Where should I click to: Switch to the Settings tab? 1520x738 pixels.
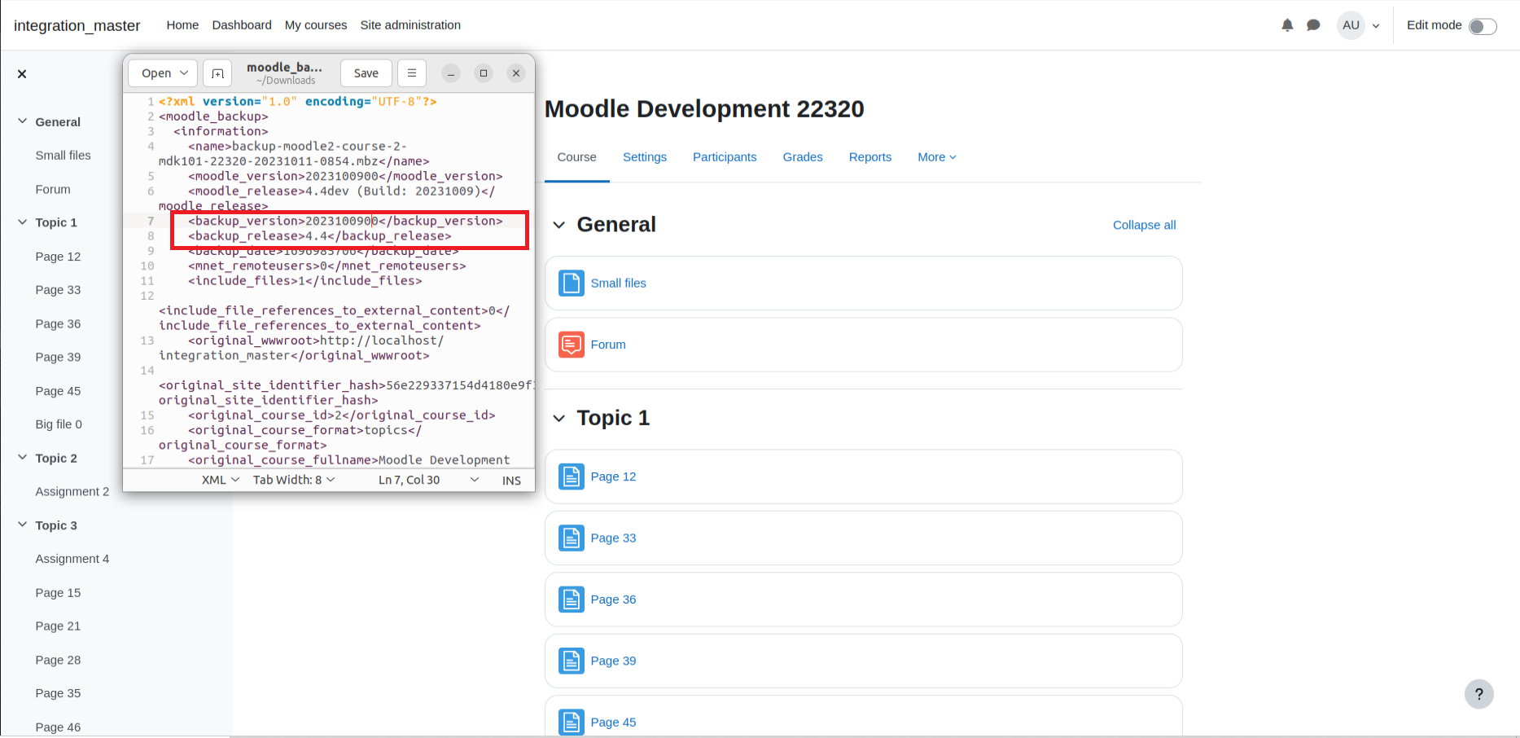click(x=645, y=157)
